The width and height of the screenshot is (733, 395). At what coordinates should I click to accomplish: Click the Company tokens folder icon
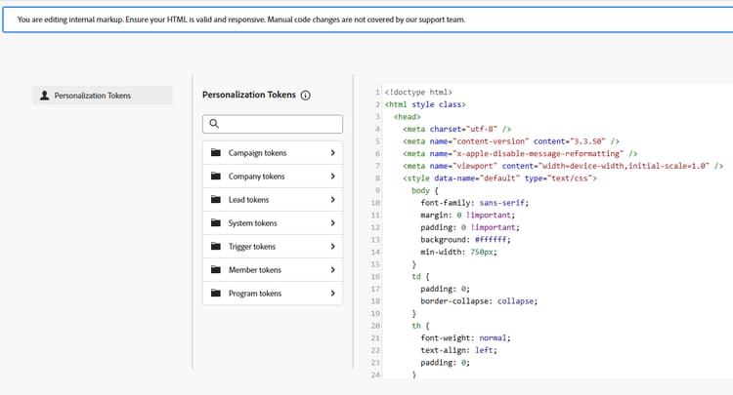tap(216, 177)
